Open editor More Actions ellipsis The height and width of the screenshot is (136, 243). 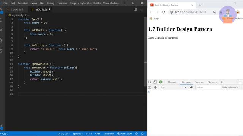(142, 9)
